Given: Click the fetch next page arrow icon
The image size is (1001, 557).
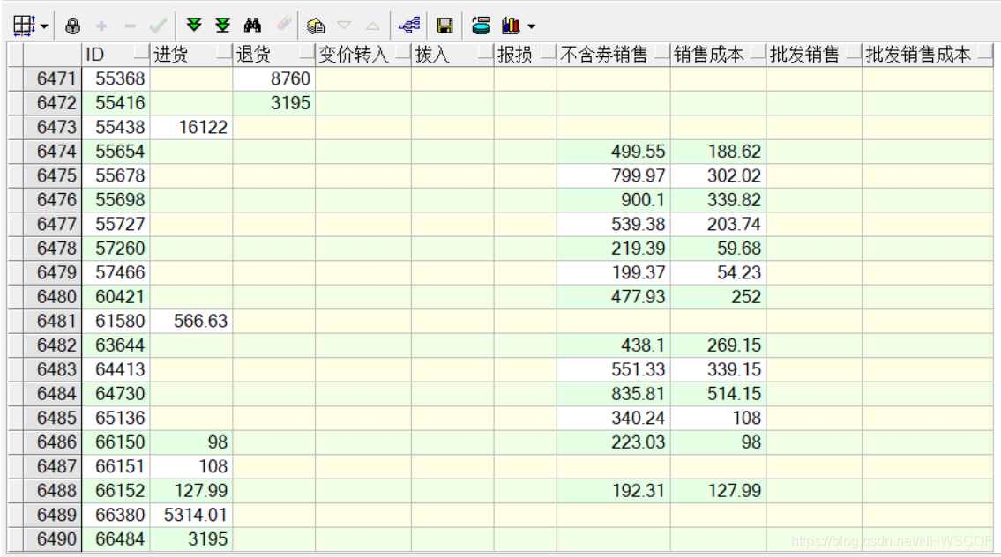Looking at the screenshot, I should (194, 25).
